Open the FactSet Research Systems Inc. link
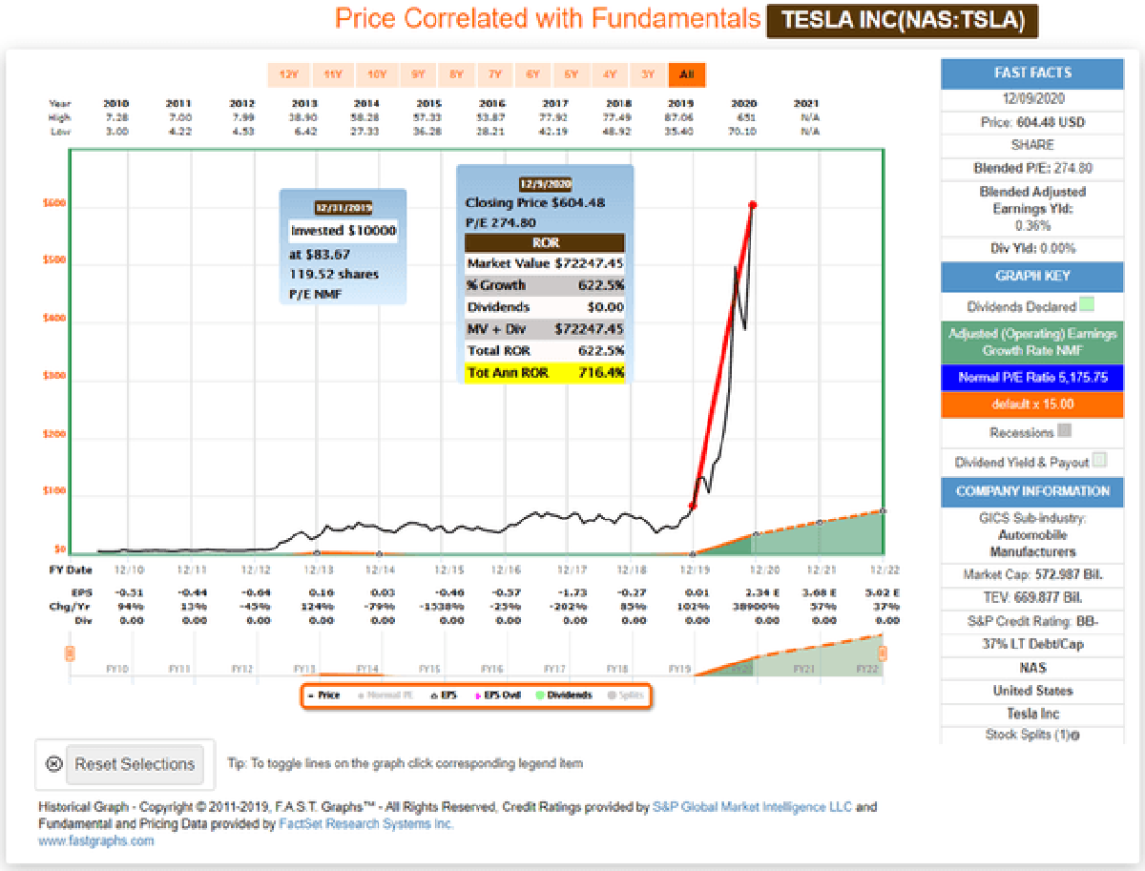The image size is (1145, 871). [x=365, y=823]
